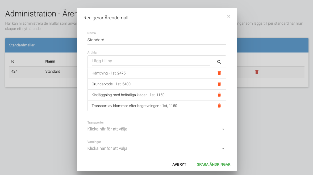The image size is (313, 175).
Task: Click the Id column header
Action: (x=13, y=61)
